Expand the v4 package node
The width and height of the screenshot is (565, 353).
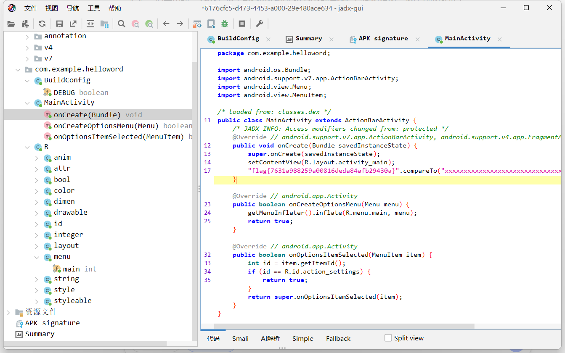(x=27, y=47)
